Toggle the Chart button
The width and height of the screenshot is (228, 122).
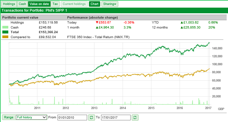click(94, 4)
